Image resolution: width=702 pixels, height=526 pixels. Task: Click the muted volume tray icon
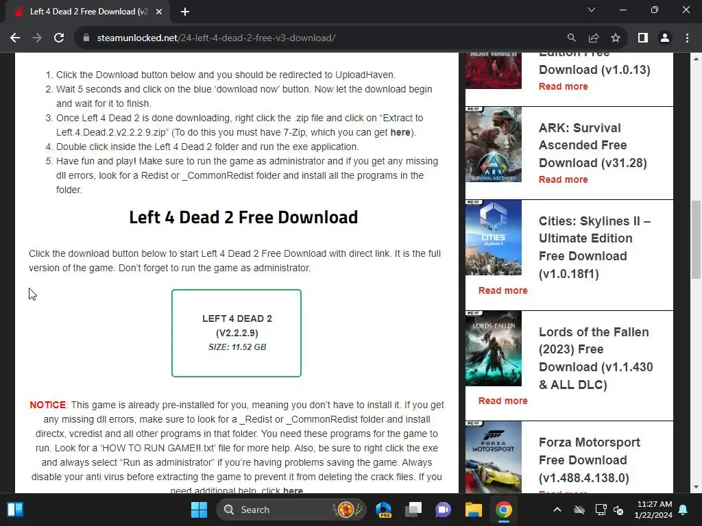click(618, 510)
